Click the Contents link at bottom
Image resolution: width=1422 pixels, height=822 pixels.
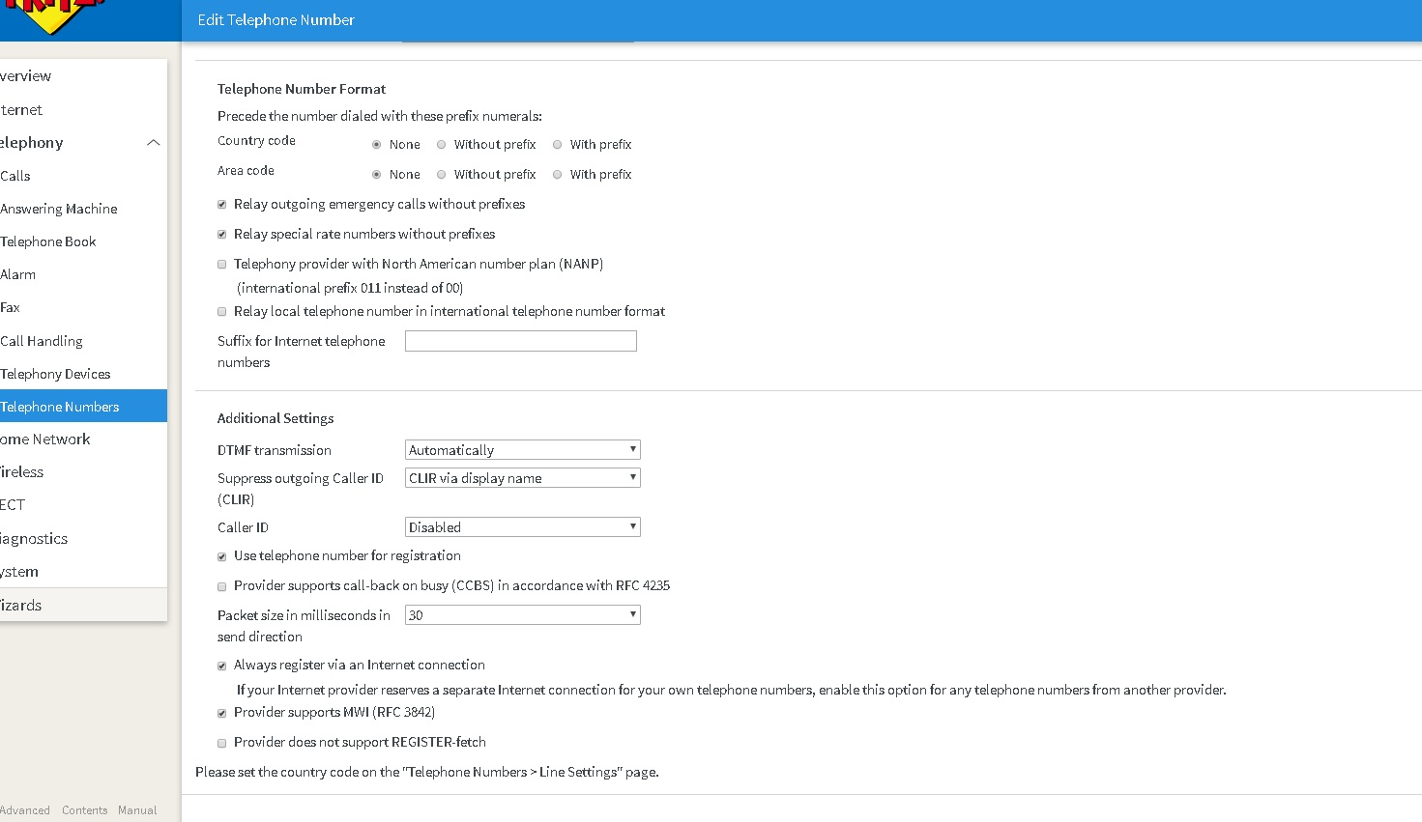(x=85, y=810)
